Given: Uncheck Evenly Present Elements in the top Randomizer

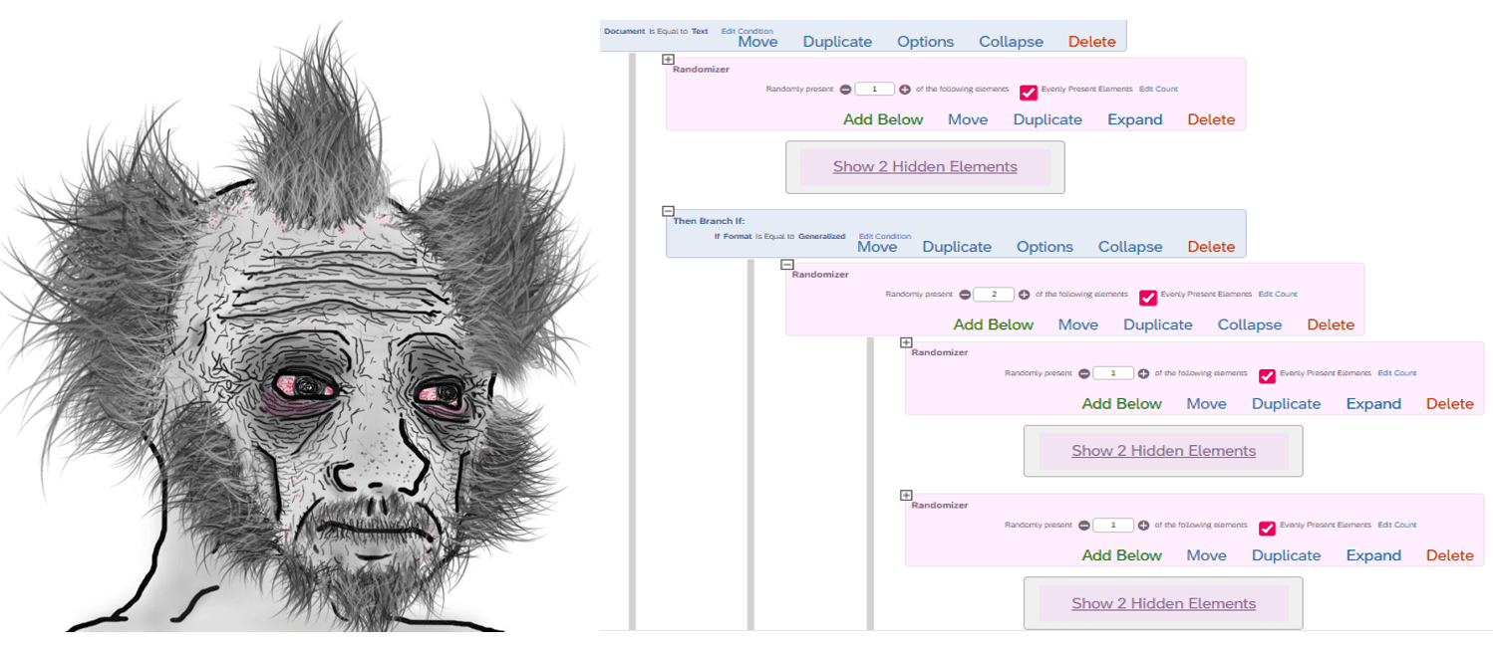Looking at the screenshot, I should tap(1029, 93).
